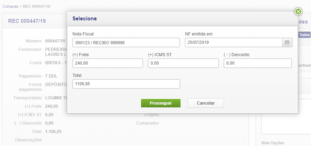Click into the ICMS ST amount field

pyautogui.click(x=183, y=63)
